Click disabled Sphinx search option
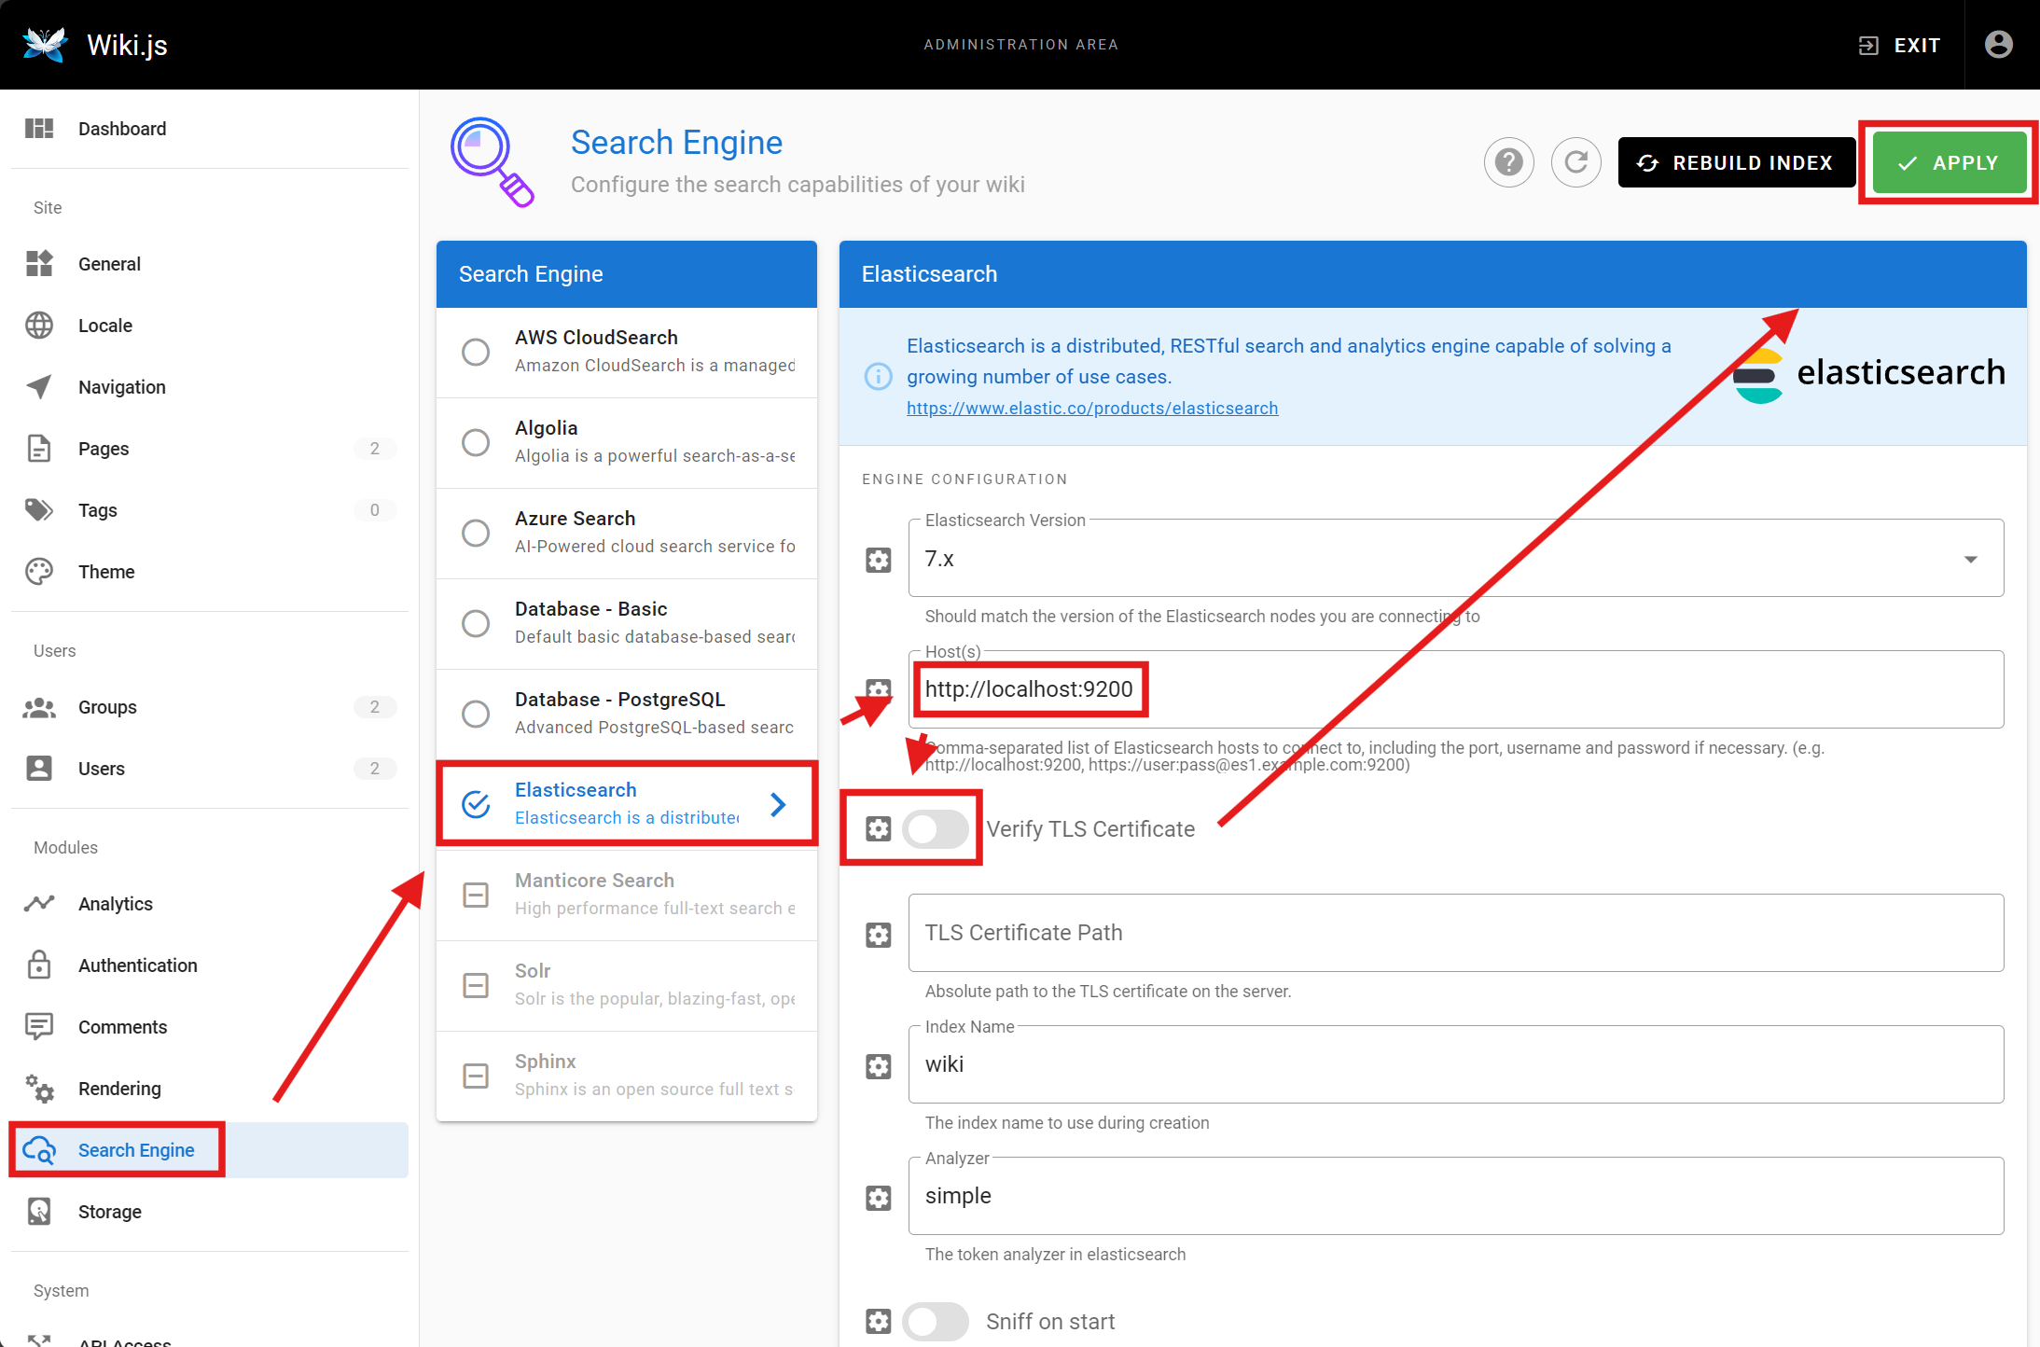2040x1347 pixels. coord(627,1076)
